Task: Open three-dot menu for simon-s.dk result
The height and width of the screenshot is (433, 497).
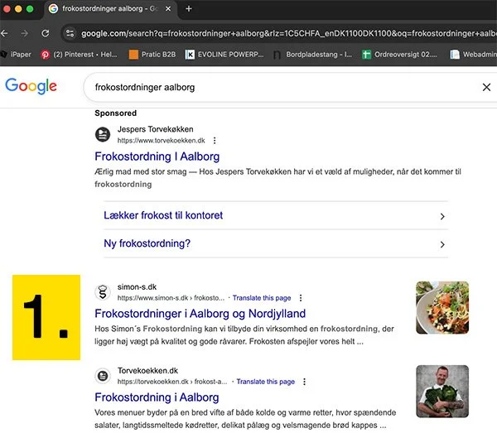Action: point(301,298)
